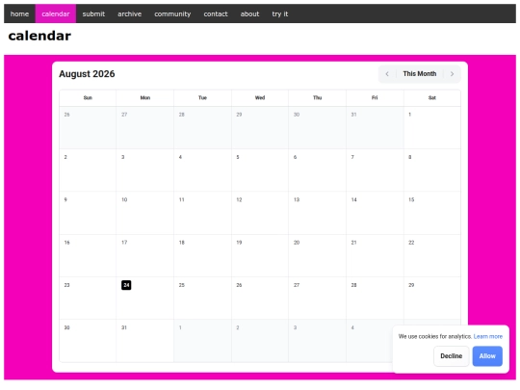520x390 pixels.
Task: Select highlighted day 24
Action: (x=126, y=285)
